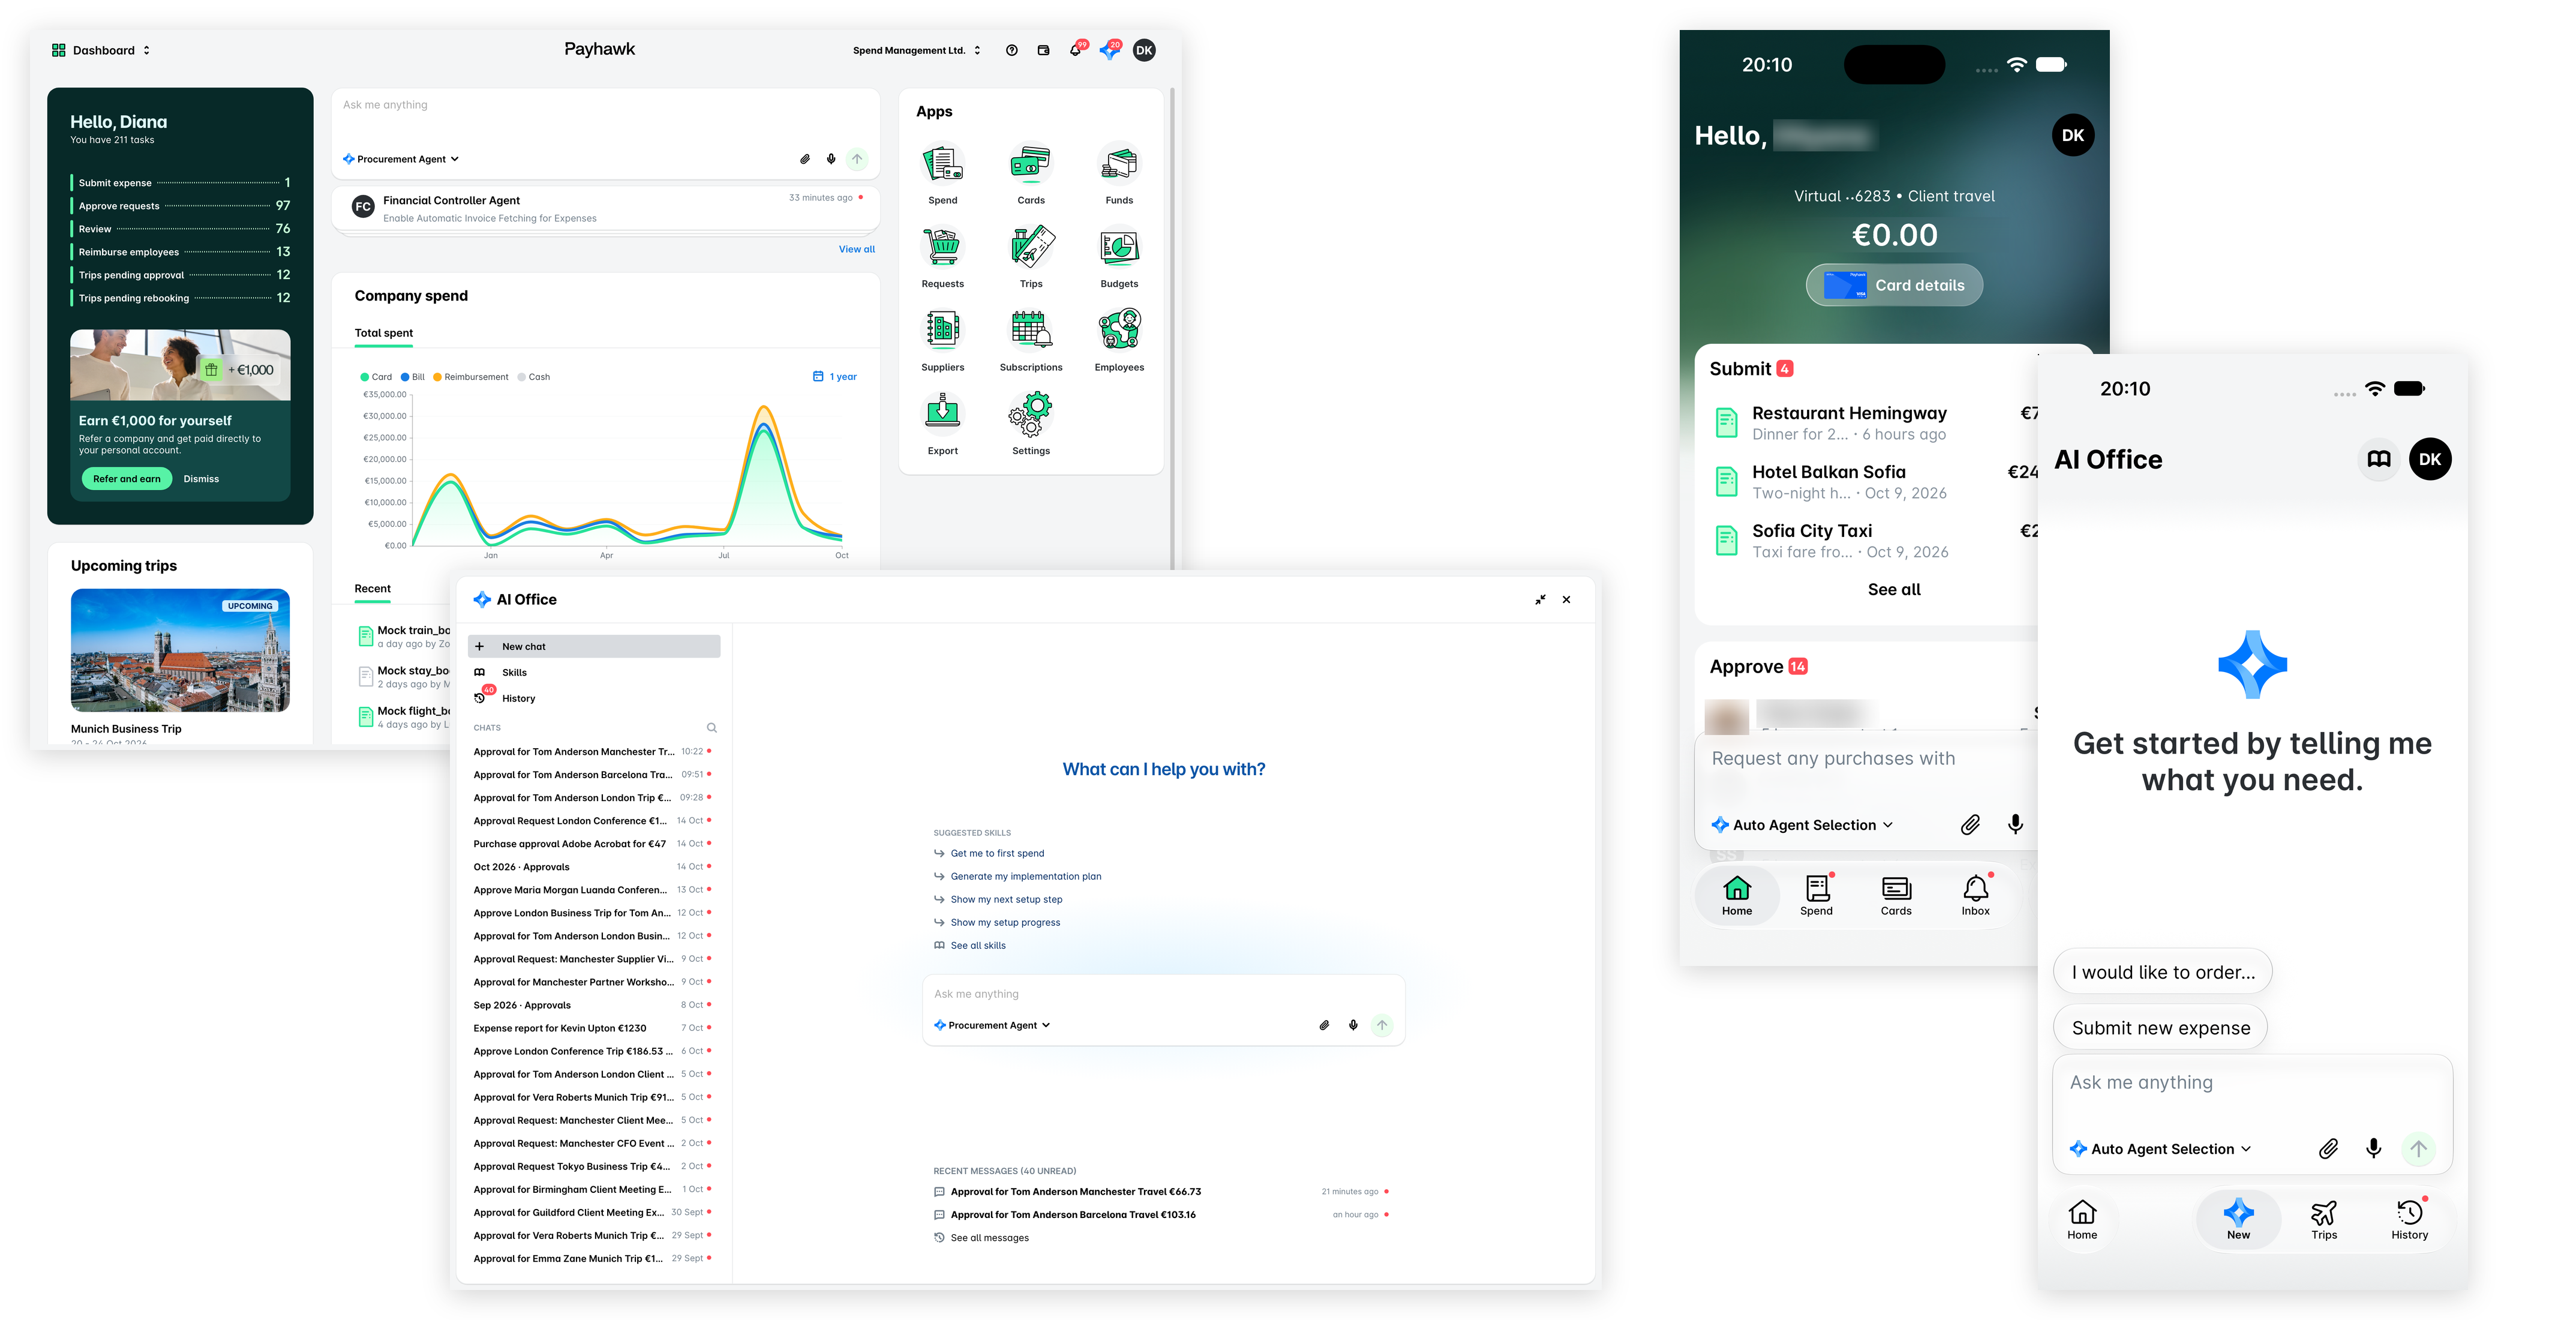Tap the Inbox tab in mobile bottom bar

pyautogui.click(x=1975, y=895)
